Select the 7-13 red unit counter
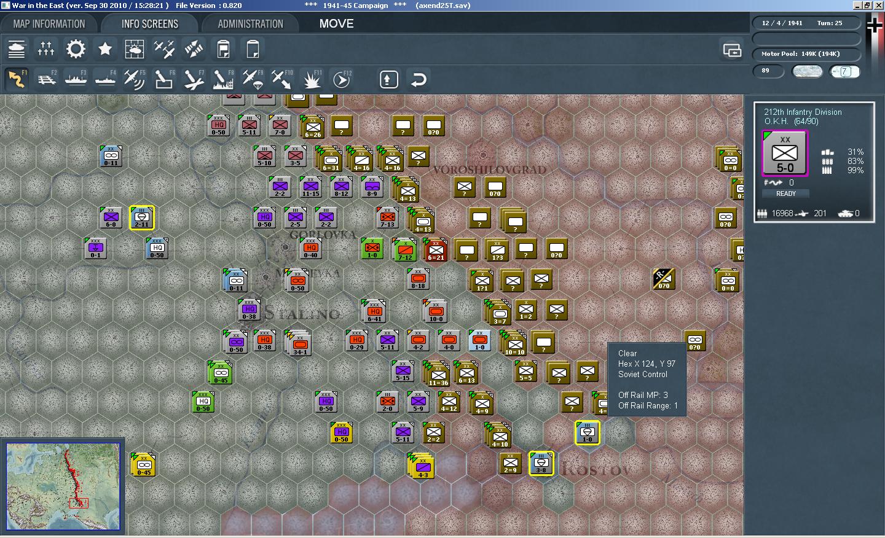The height and width of the screenshot is (538, 885). point(387,217)
